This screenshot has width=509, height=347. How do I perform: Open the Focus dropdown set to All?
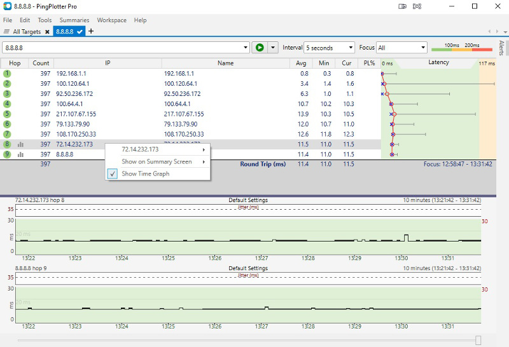click(x=401, y=48)
